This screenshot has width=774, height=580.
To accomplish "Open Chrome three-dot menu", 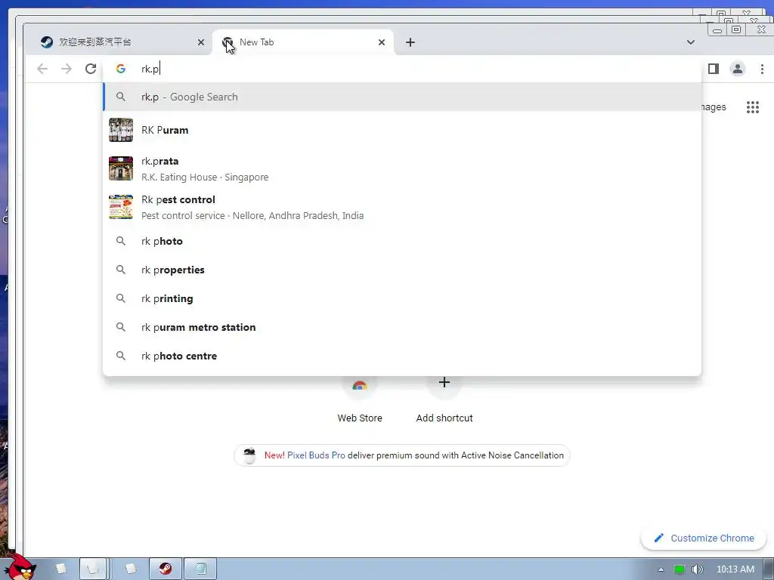I will 762,69.
